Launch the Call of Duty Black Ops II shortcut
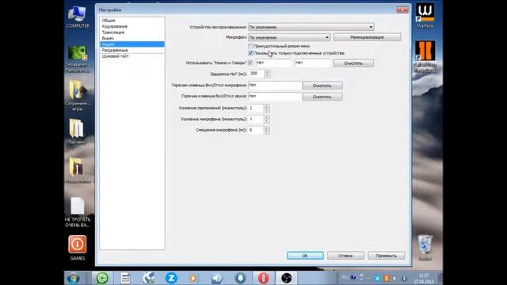Viewport: 507px width, 285px height. (425, 57)
